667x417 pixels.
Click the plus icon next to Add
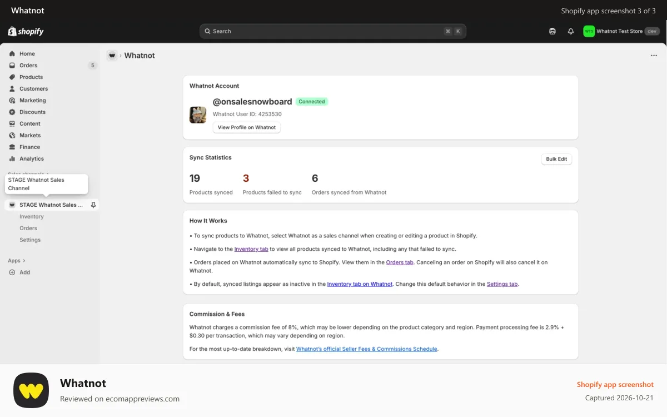tap(12, 272)
